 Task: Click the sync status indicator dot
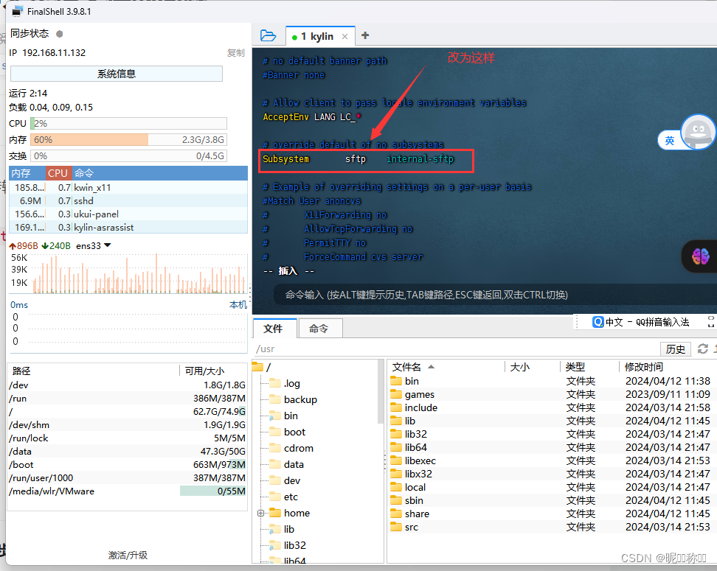click(60, 34)
